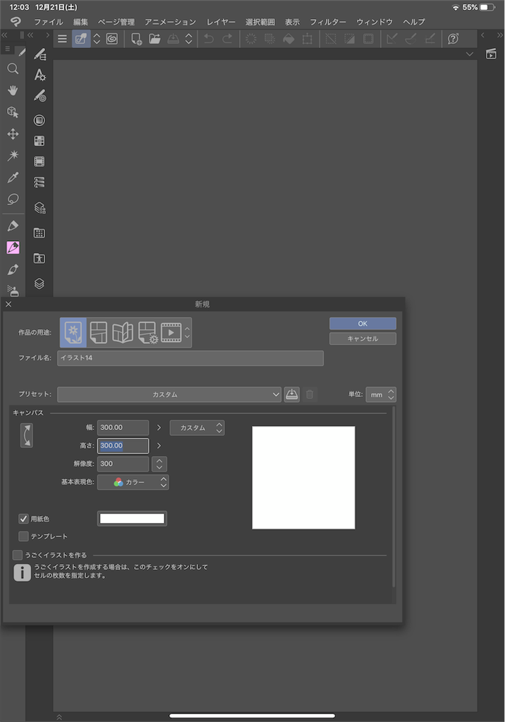Viewport: 505px width, 722px height.
Task: Open the Sub Tool palette icon
Action: pyautogui.click(x=39, y=54)
